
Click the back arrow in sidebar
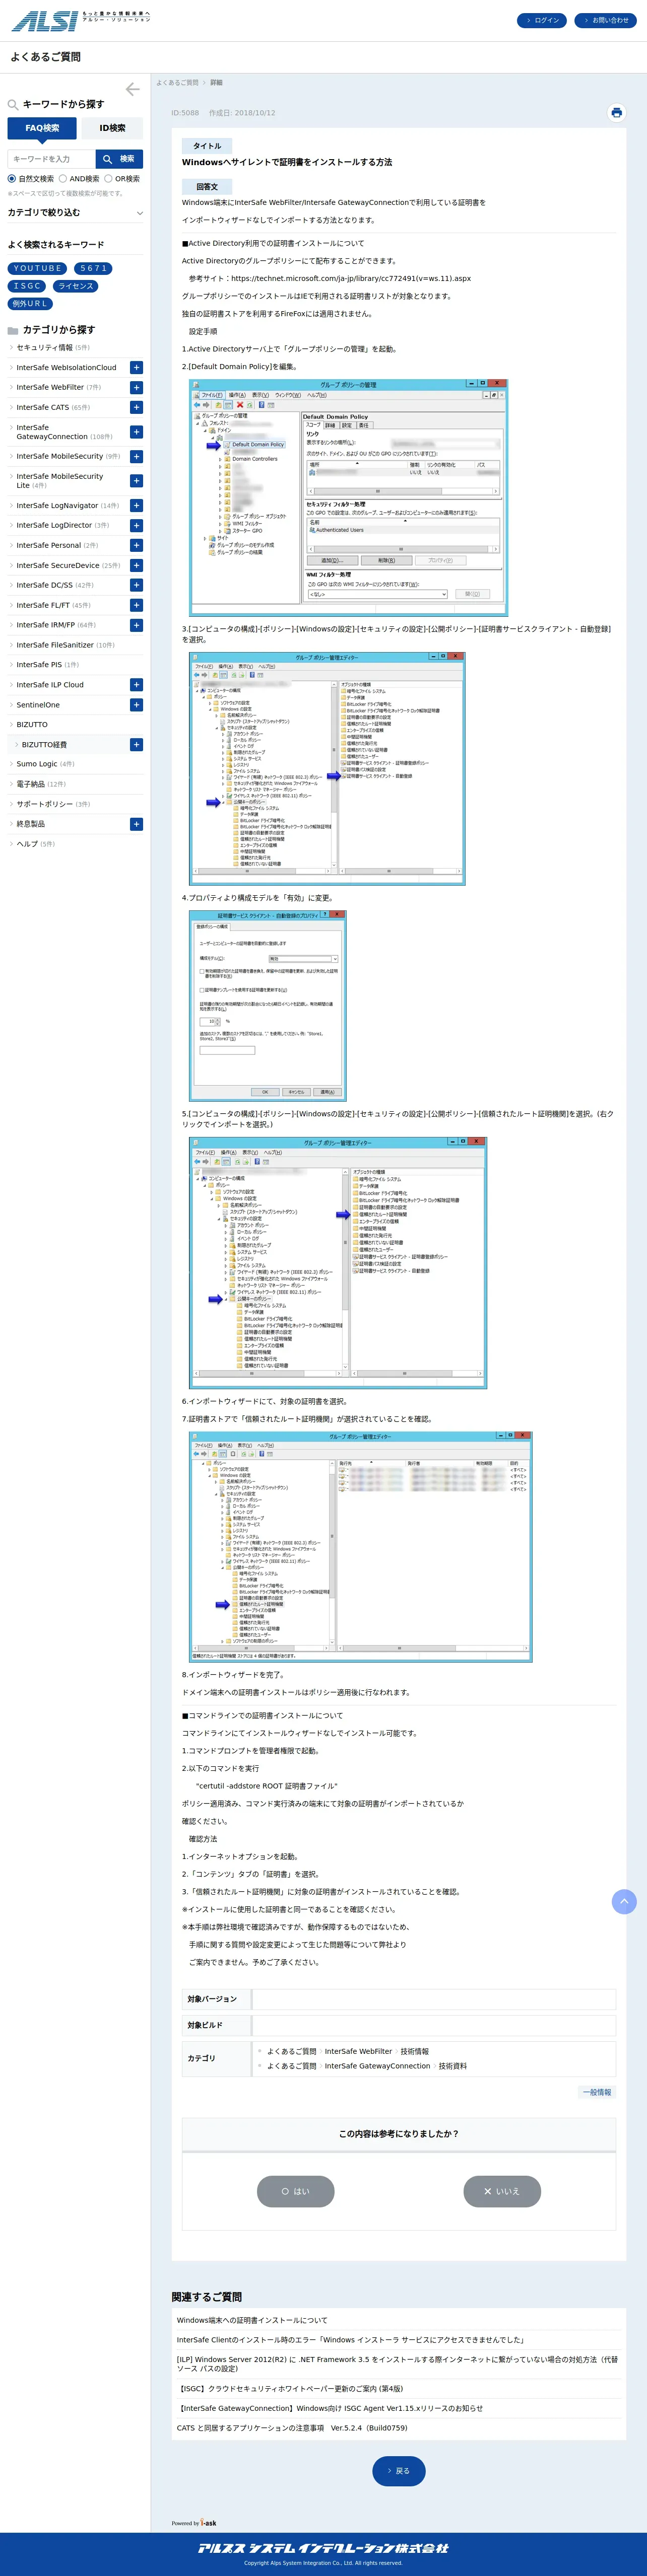(x=132, y=90)
